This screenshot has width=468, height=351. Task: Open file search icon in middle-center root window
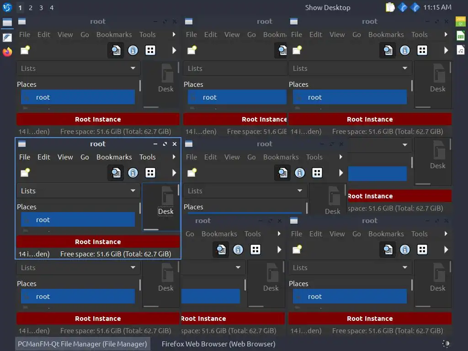coord(282,173)
